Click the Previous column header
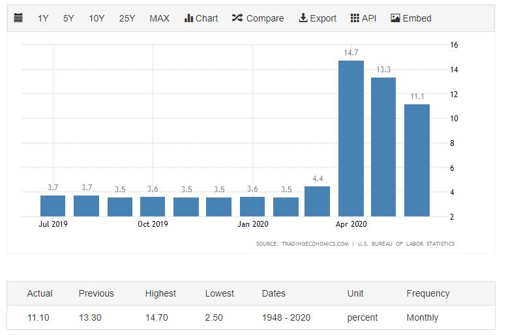This screenshot has width=506, height=335. pyautogui.click(x=96, y=293)
